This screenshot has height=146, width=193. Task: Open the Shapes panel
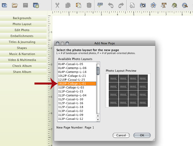pyautogui.click(x=23, y=48)
